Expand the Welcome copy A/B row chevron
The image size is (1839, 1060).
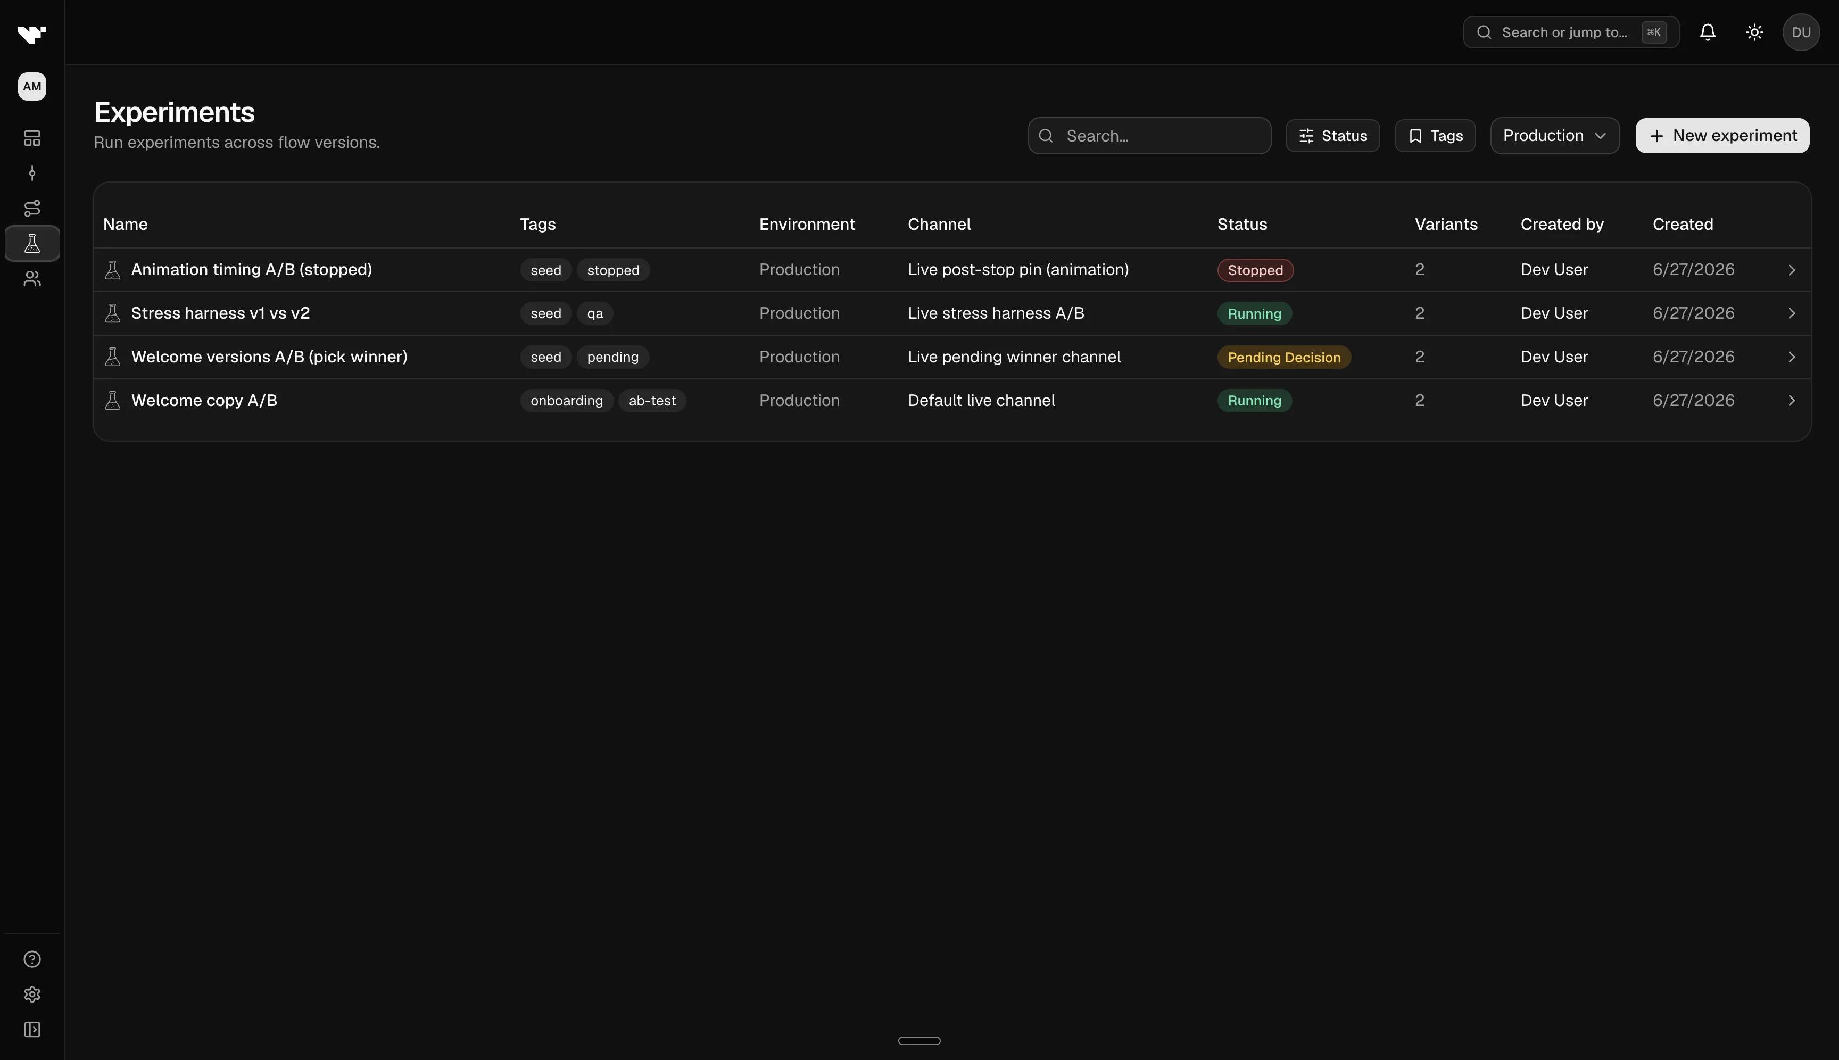(1792, 400)
